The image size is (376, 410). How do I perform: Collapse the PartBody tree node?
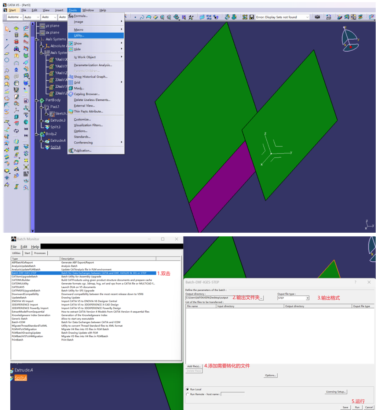[x=37, y=100]
